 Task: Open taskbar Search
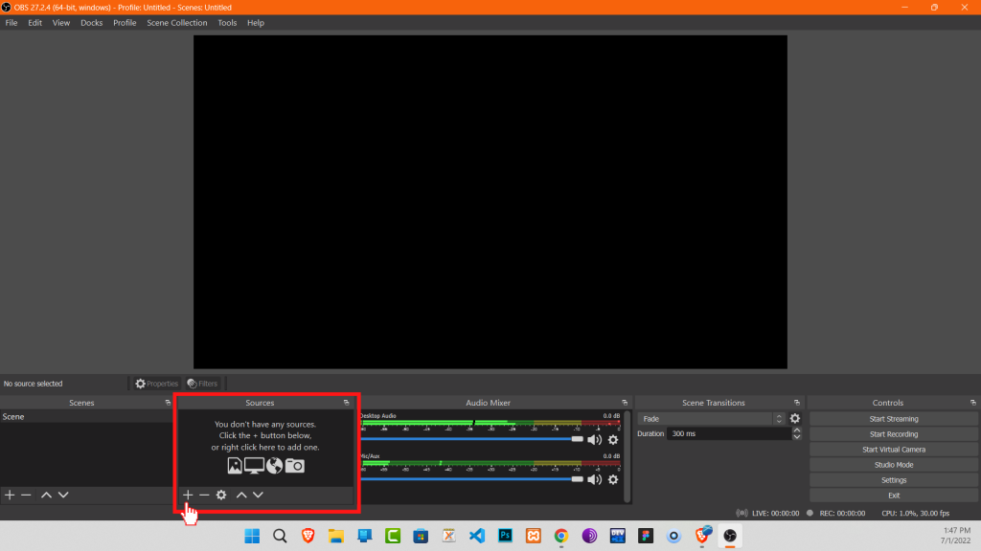tap(280, 536)
